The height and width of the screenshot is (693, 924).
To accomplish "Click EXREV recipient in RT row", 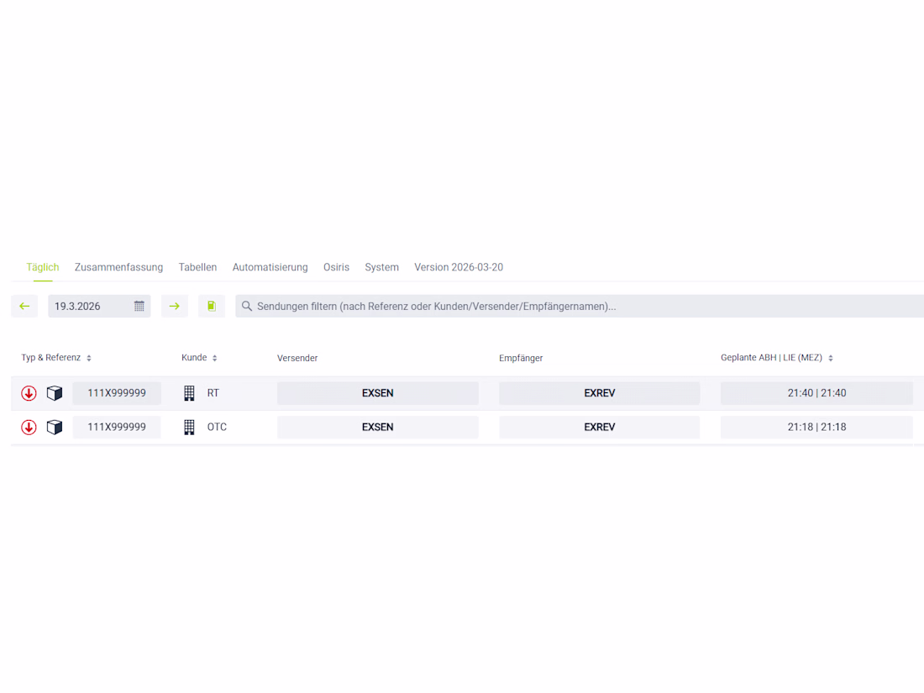I will (599, 393).
